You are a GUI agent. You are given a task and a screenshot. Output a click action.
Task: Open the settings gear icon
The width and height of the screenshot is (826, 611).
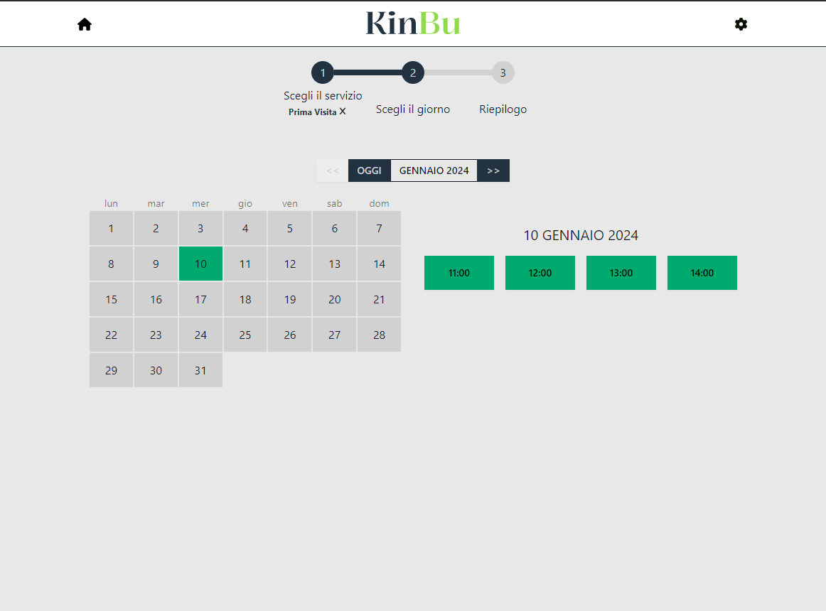coord(741,23)
